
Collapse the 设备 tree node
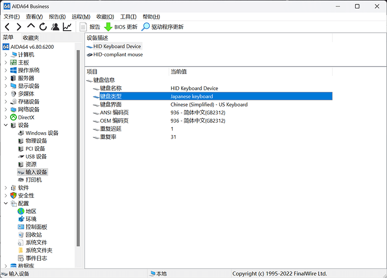(x=6, y=126)
